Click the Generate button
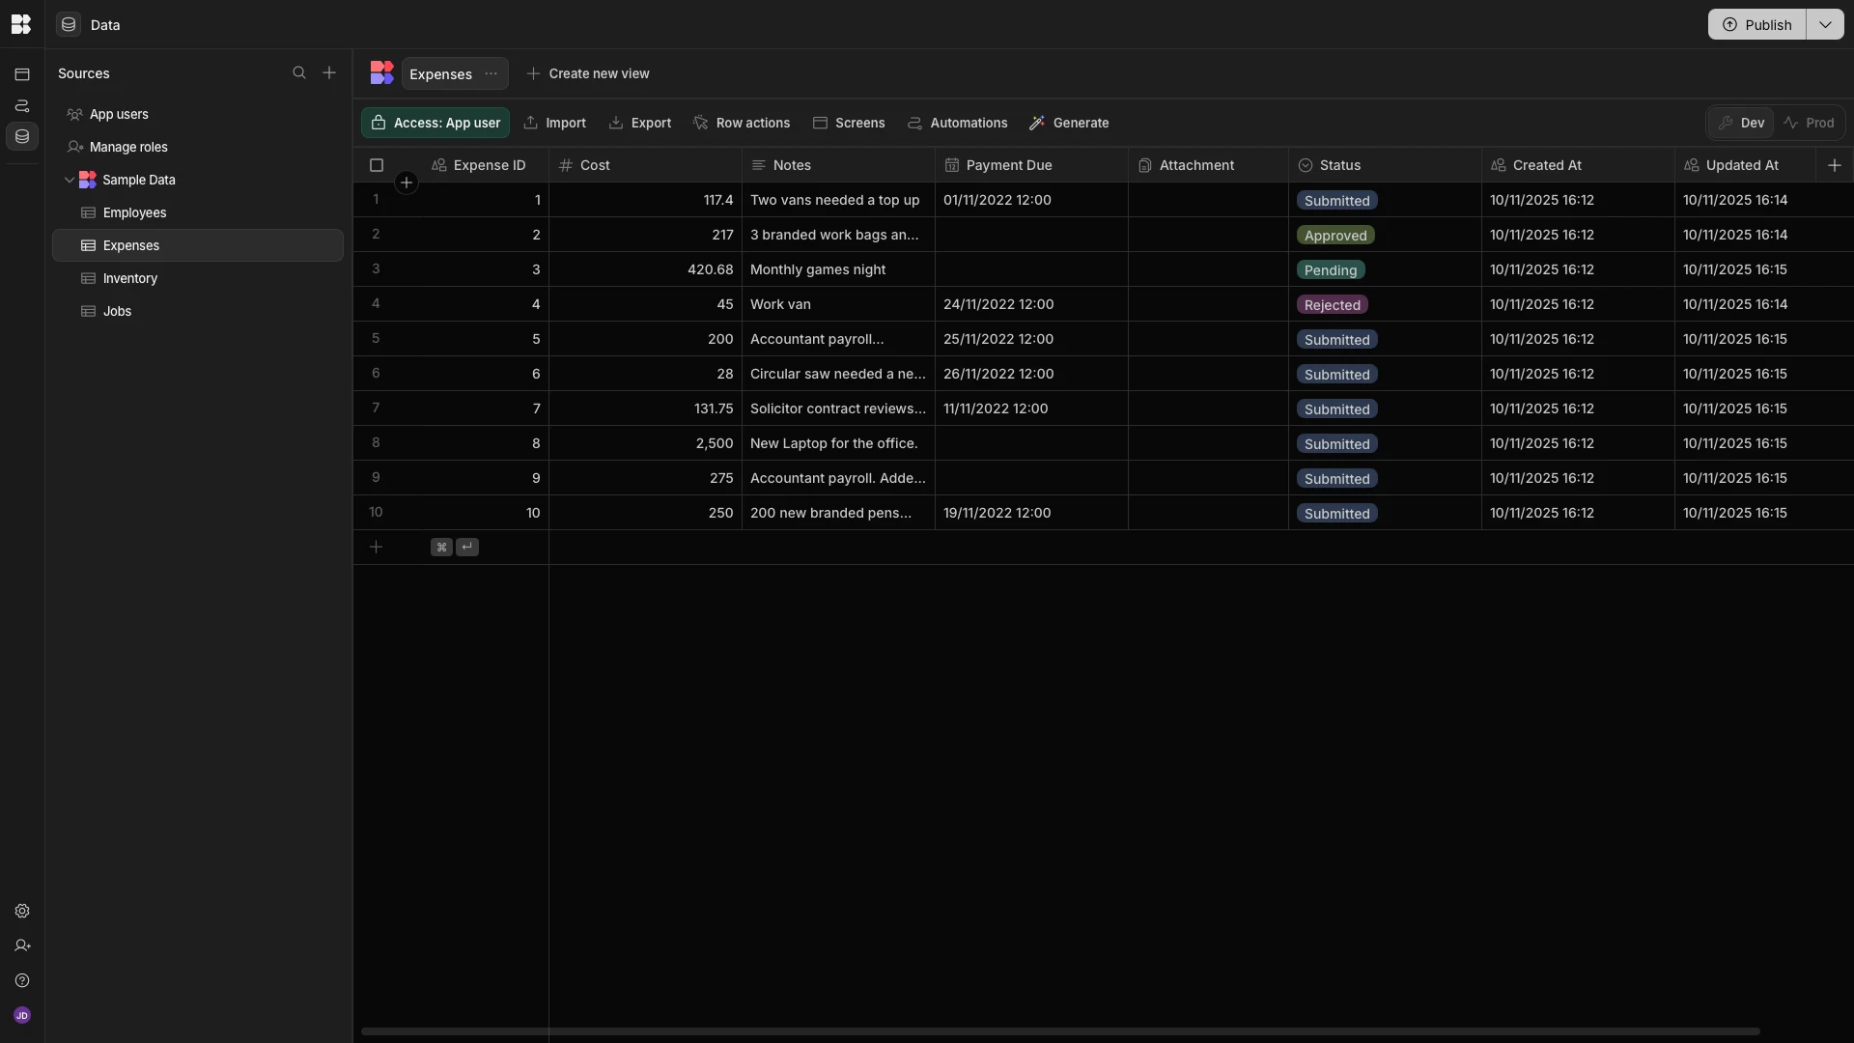The width and height of the screenshot is (1854, 1043). coord(1069,123)
